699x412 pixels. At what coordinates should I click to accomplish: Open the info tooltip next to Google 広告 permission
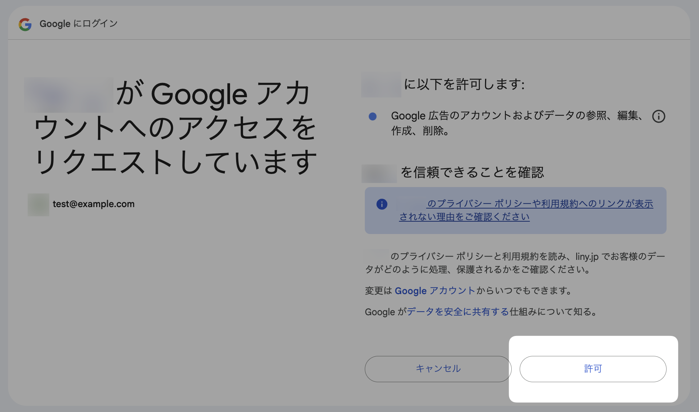coord(659,116)
